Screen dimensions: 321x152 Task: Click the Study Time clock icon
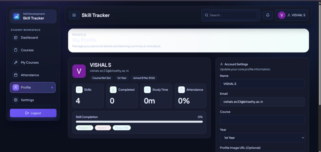coord(147,90)
